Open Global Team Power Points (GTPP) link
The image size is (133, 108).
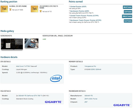(84, 16)
